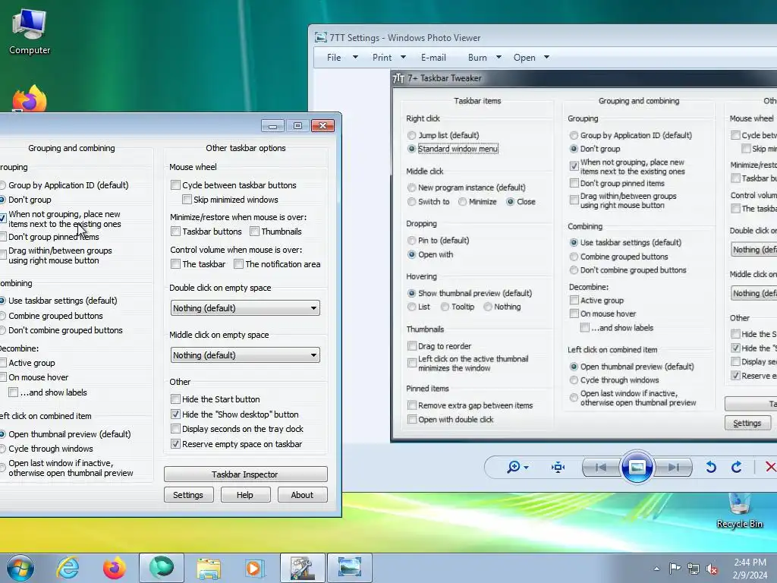Launch Firefox from the taskbar
Viewport: 777px width, 583px height.
pos(114,568)
